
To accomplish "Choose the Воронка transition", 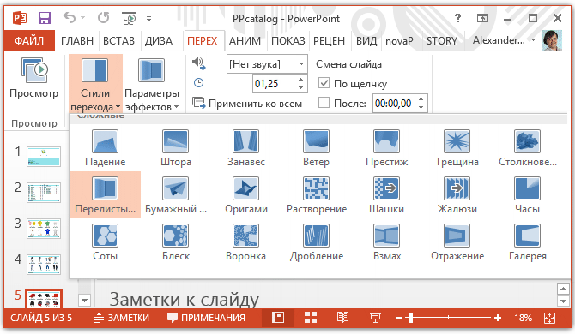I will 246,242.
